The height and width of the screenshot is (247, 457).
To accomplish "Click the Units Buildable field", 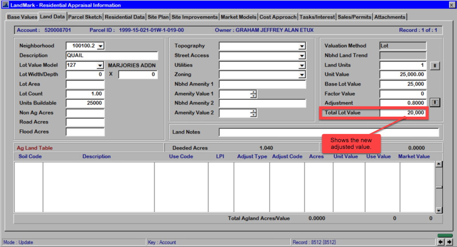I will coord(85,103).
